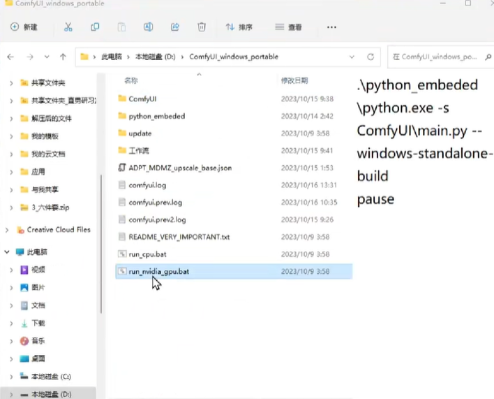Select the run_nvidia_gpu.bat file
The width and height of the screenshot is (494, 399).
pyautogui.click(x=234, y=272)
